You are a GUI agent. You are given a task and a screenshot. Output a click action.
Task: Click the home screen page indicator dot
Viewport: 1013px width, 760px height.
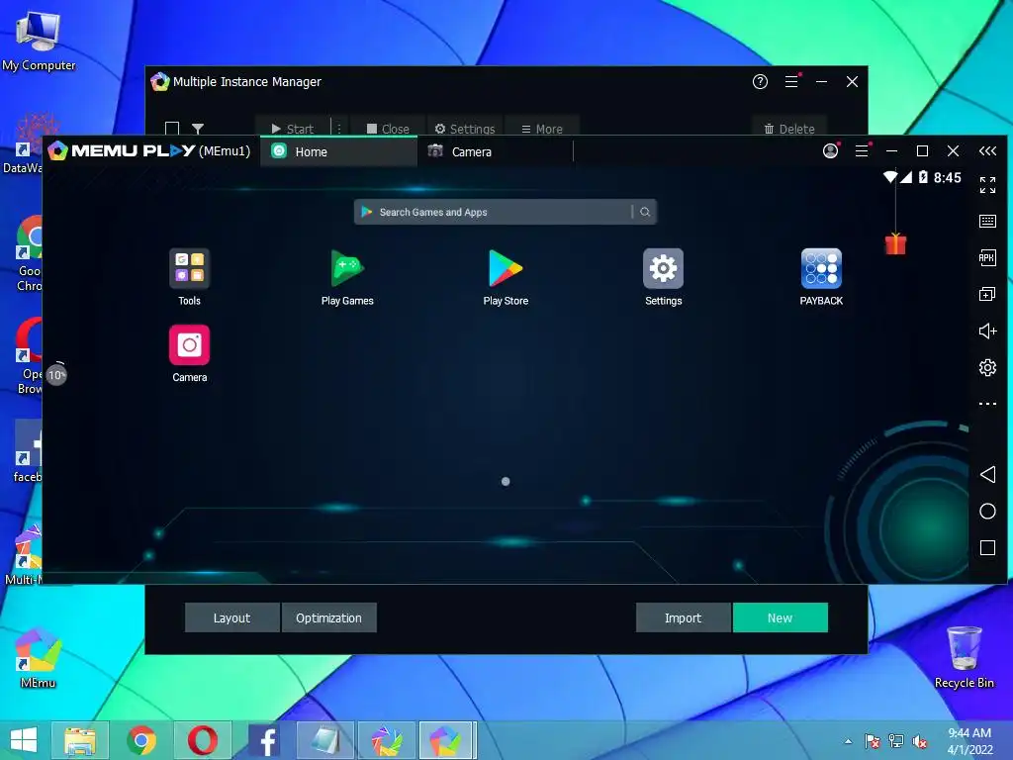506,482
